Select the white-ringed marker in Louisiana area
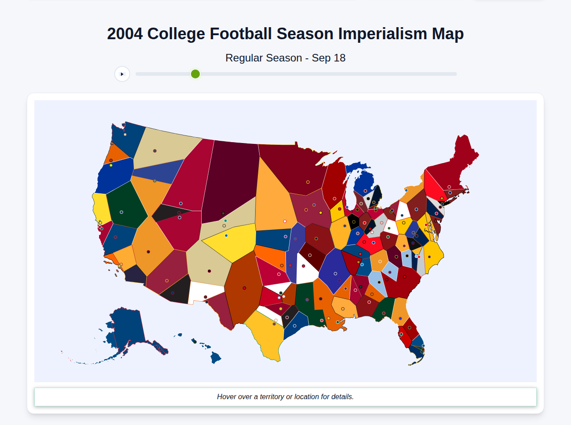The height and width of the screenshot is (425, 571). tap(322, 320)
